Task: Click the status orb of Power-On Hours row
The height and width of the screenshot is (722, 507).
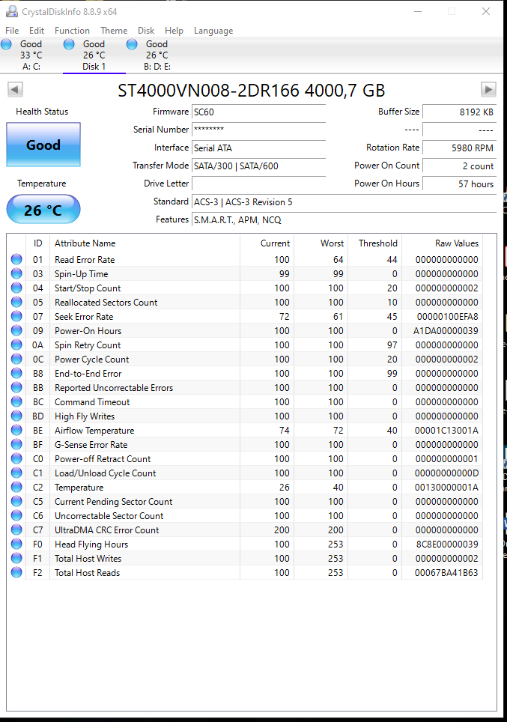Action: (x=16, y=330)
